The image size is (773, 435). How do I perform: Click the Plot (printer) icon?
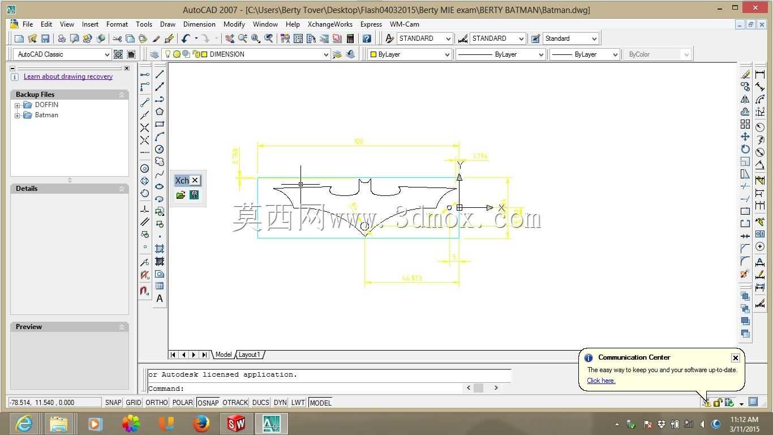[62, 39]
